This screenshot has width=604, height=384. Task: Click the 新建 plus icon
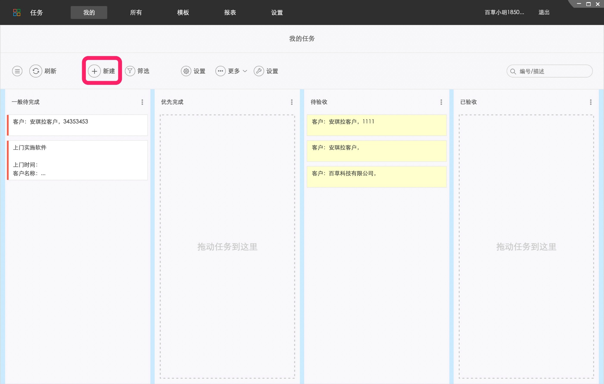[94, 71]
